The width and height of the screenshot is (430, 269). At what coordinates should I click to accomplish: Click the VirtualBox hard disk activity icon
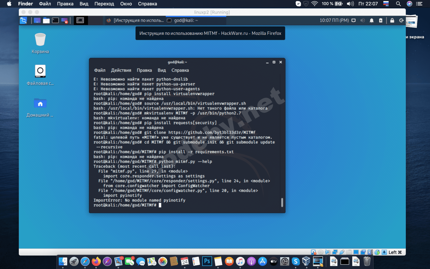tap(314, 252)
